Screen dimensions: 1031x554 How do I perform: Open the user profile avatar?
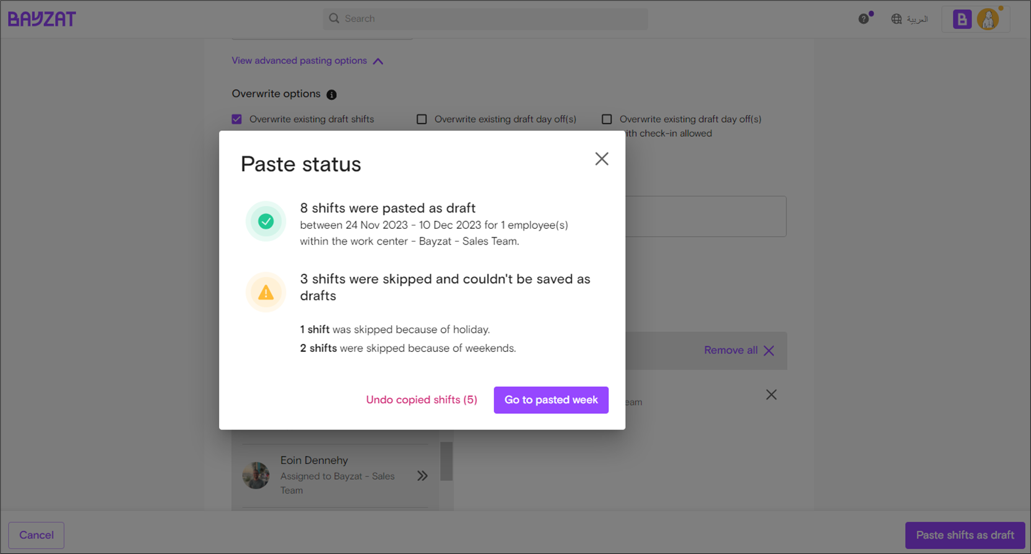pyautogui.click(x=988, y=20)
